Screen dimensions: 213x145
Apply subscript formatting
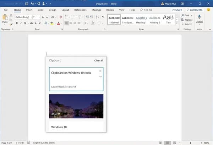click(x=35, y=23)
